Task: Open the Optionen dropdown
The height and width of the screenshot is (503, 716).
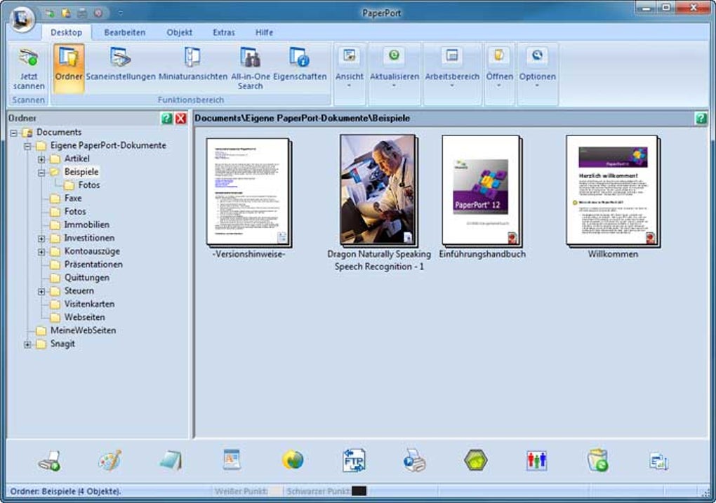Action: coord(537,69)
